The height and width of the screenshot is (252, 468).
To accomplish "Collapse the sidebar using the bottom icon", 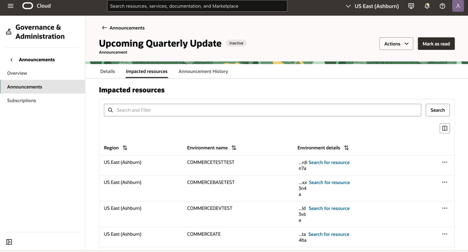I will coord(9,242).
